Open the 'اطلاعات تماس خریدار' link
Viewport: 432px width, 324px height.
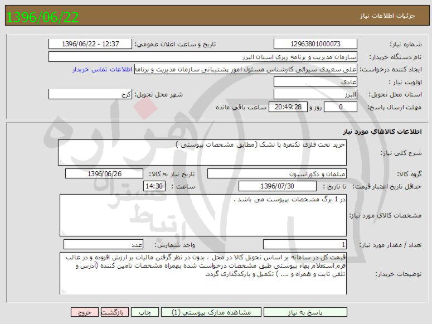(x=103, y=69)
